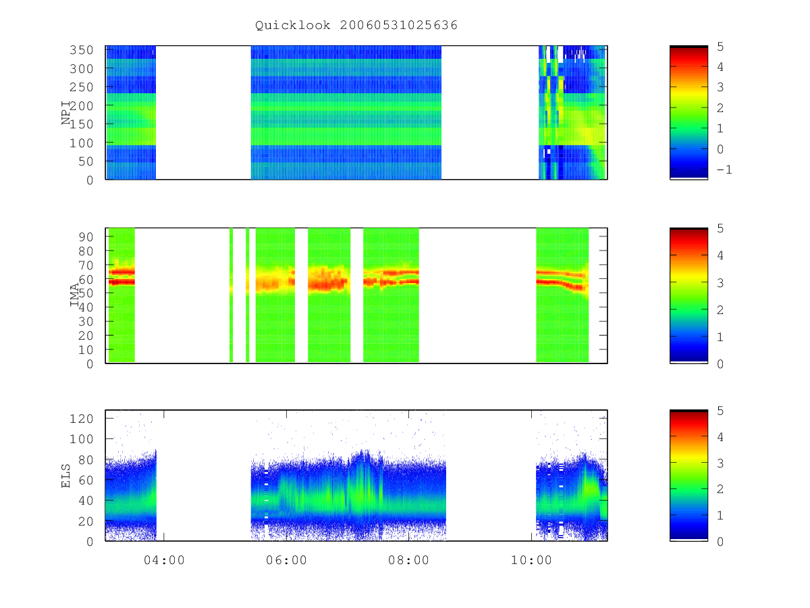Screen dimensions: 810x608
Task: Select the ELS y-axis label
Action: (x=66, y=476)
